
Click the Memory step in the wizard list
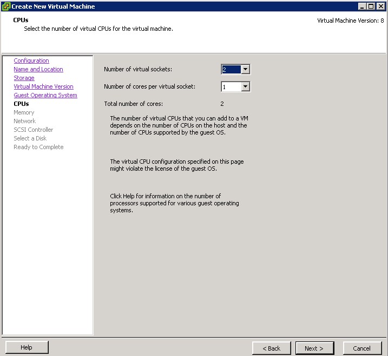pos(24,112)
